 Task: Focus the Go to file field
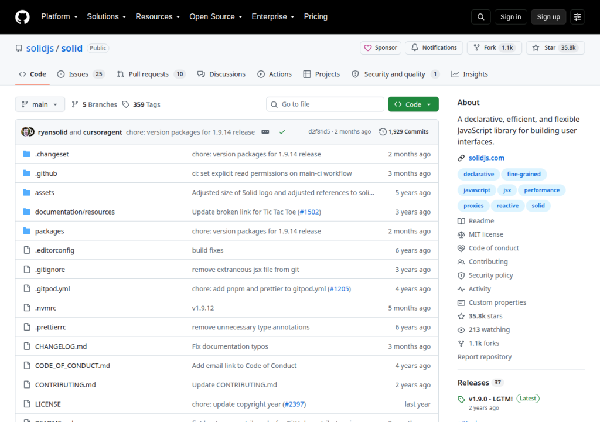(325, 104)
